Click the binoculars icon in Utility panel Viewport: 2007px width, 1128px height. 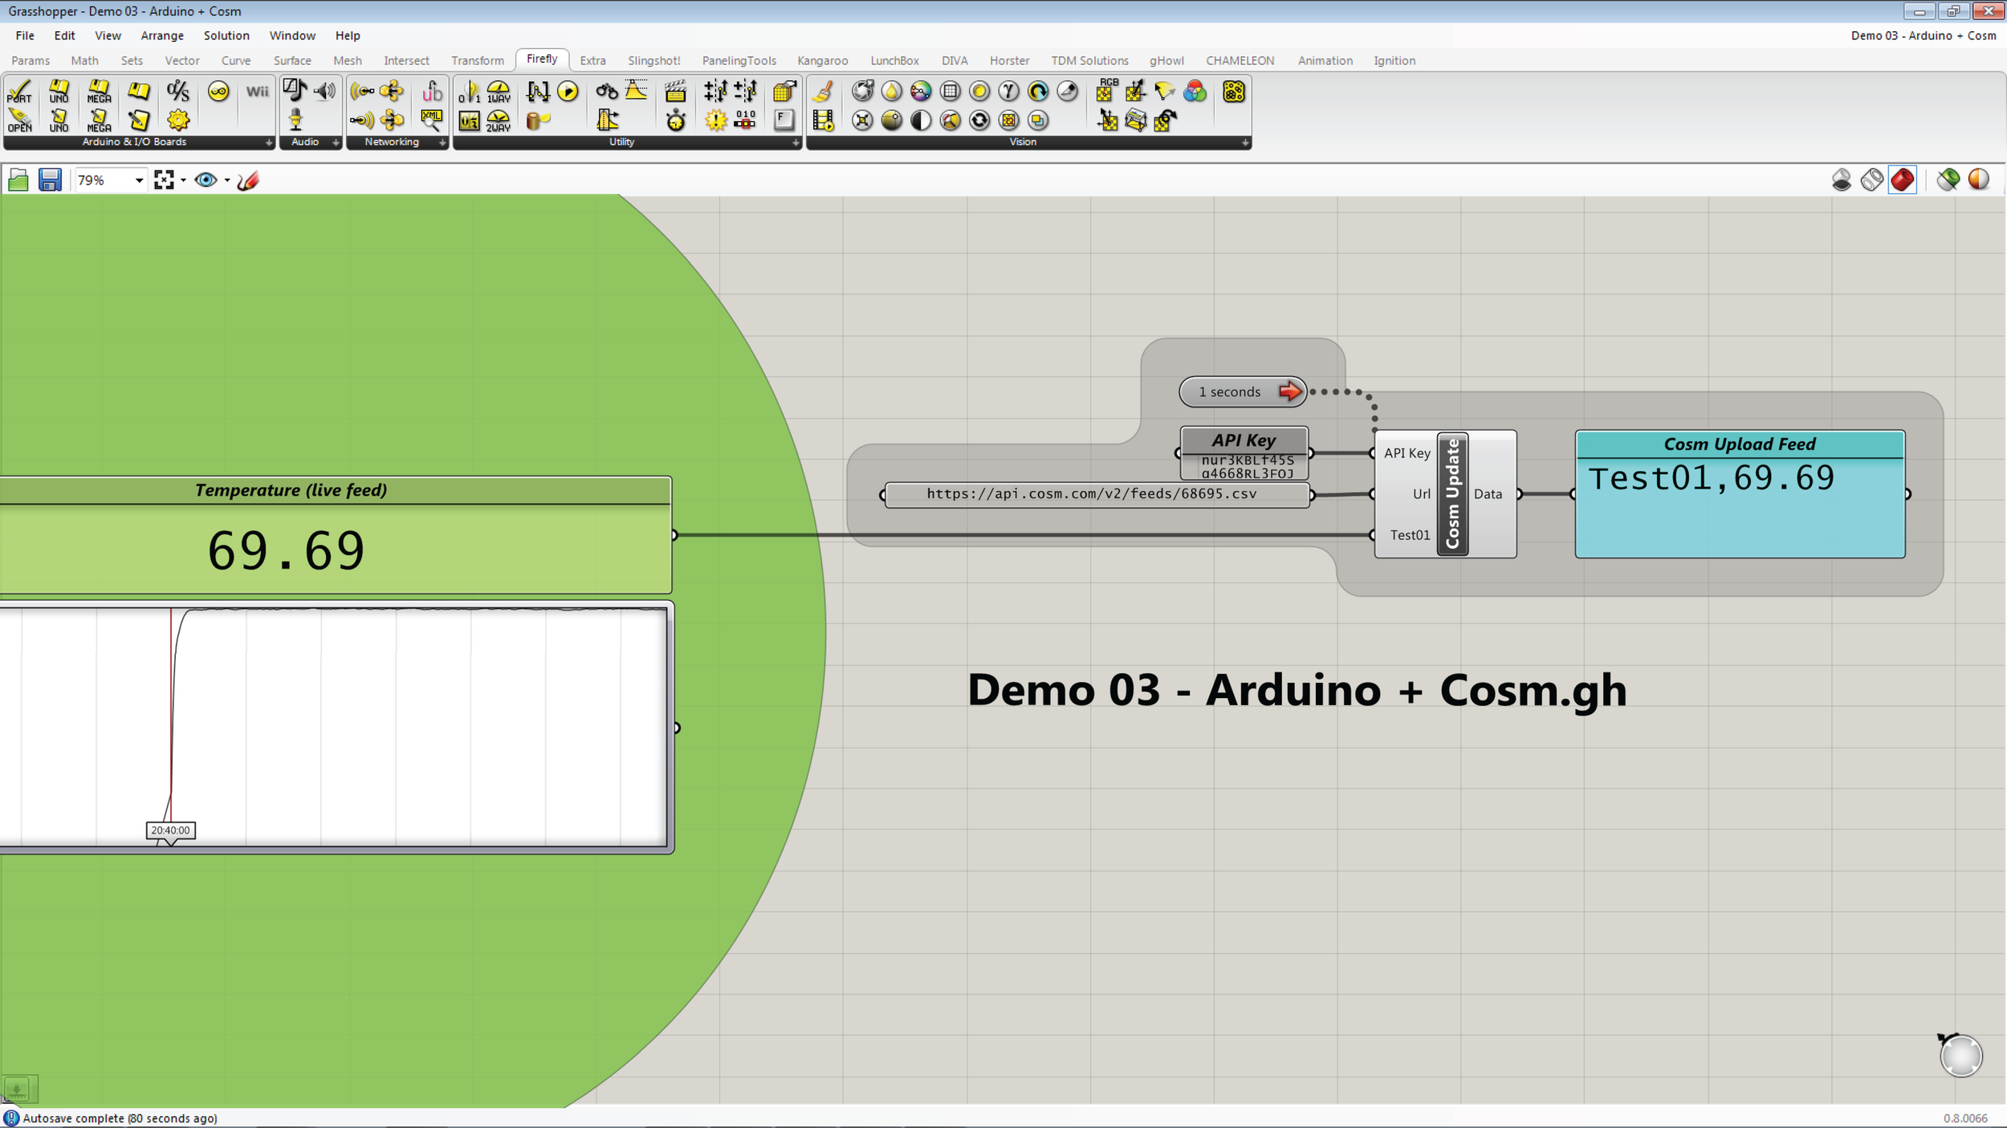tap(607, 91)
